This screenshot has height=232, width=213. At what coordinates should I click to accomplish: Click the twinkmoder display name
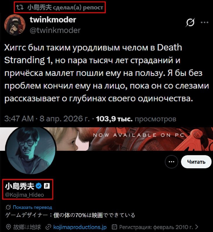click(53, 20)
